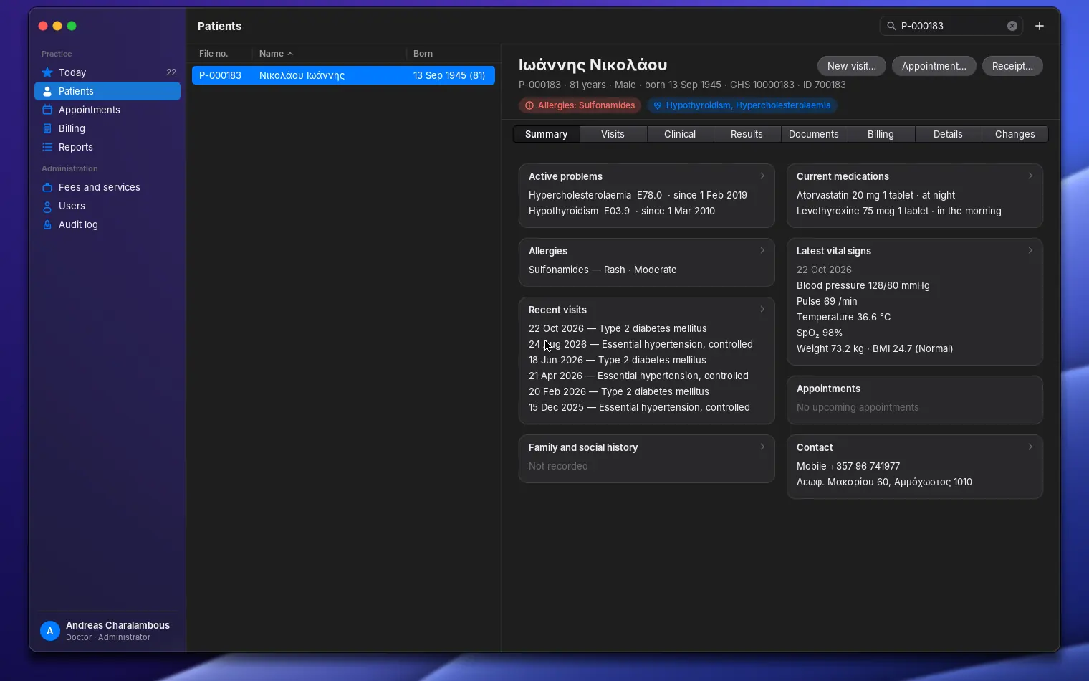Click the Fees and services briefcase icon
1089x681 pixels.
click(47, 187)
